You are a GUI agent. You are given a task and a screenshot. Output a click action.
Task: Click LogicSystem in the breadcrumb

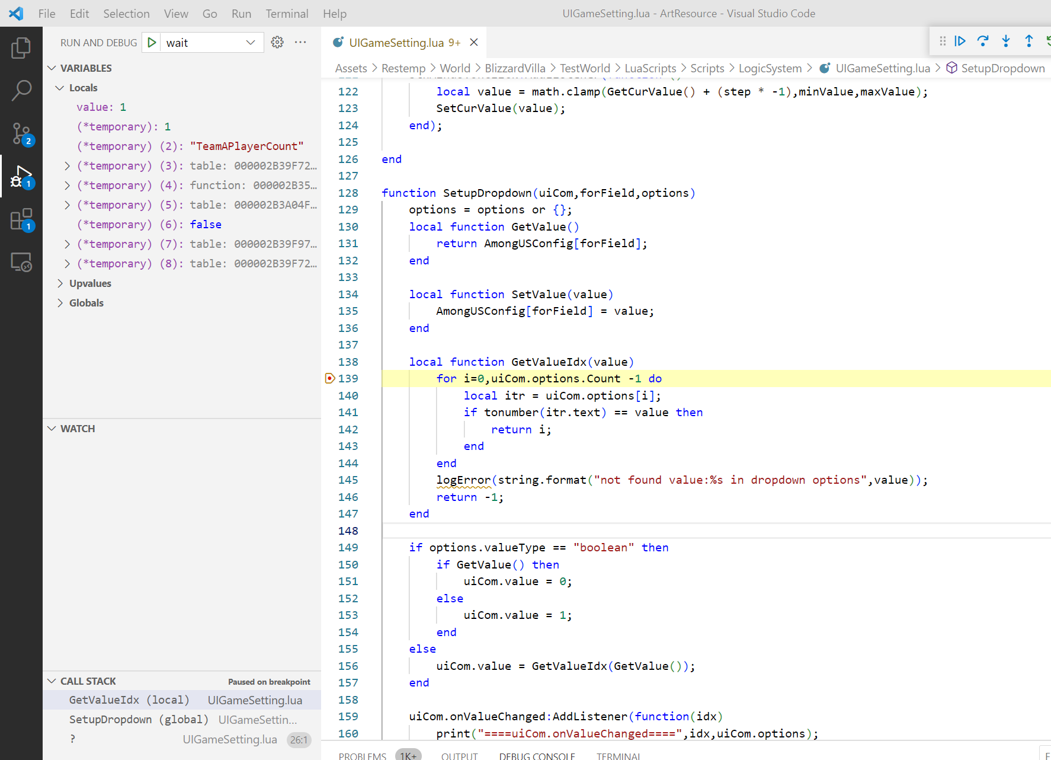[x=770, y=68]
